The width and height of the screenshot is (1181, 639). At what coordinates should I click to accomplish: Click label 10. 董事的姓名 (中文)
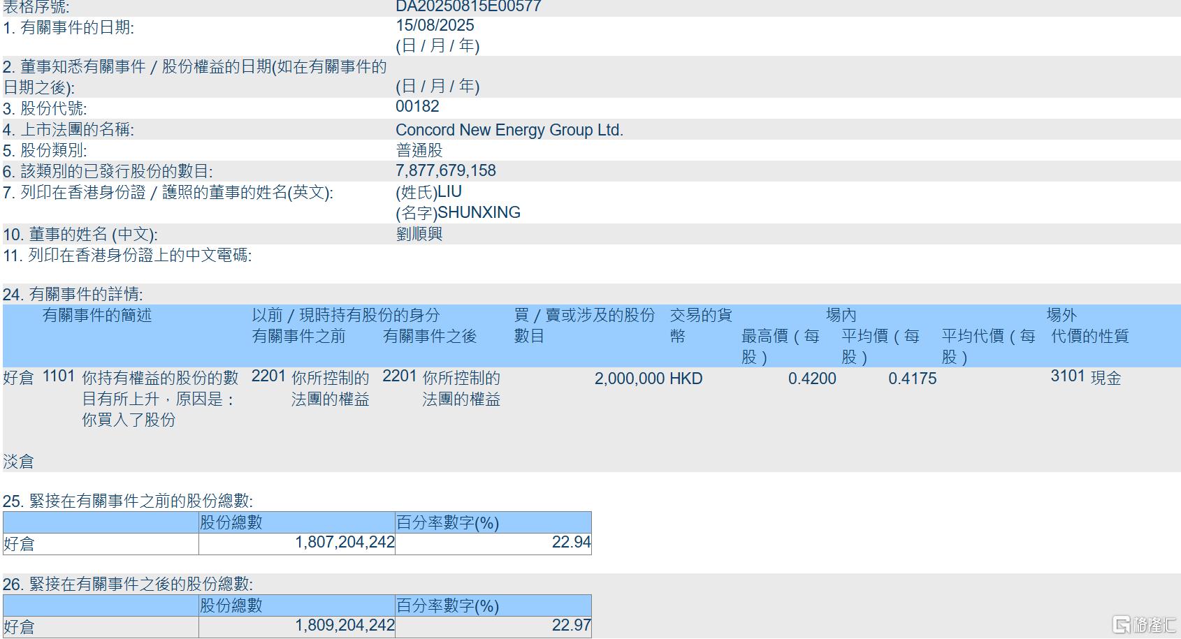click(80, 235)
